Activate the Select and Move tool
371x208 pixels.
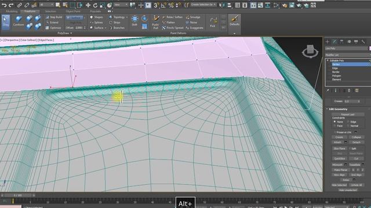tap(88, 5)
